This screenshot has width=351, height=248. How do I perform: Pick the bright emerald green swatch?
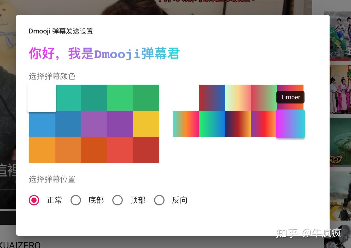point(120,98)
